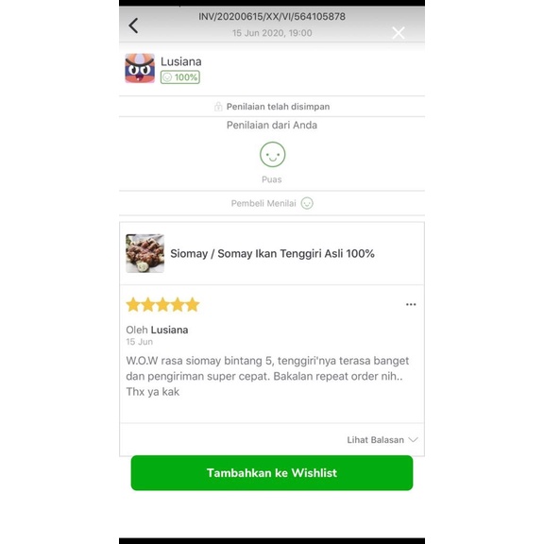Tap the fifth gold star
The height and width of the screenshot is (544, 544).
point(193,305)
